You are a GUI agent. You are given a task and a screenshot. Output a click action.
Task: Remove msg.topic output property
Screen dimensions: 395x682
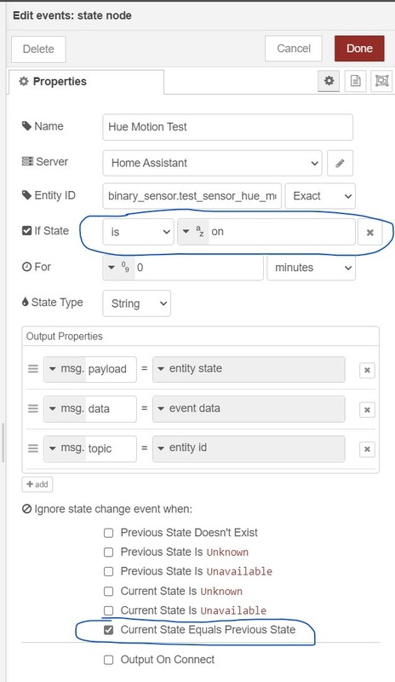click(x=367, y=449)
